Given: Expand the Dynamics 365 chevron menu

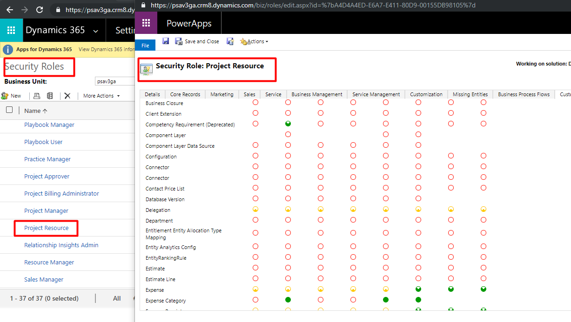Looking at the screenshot, I should coord(96,31).
